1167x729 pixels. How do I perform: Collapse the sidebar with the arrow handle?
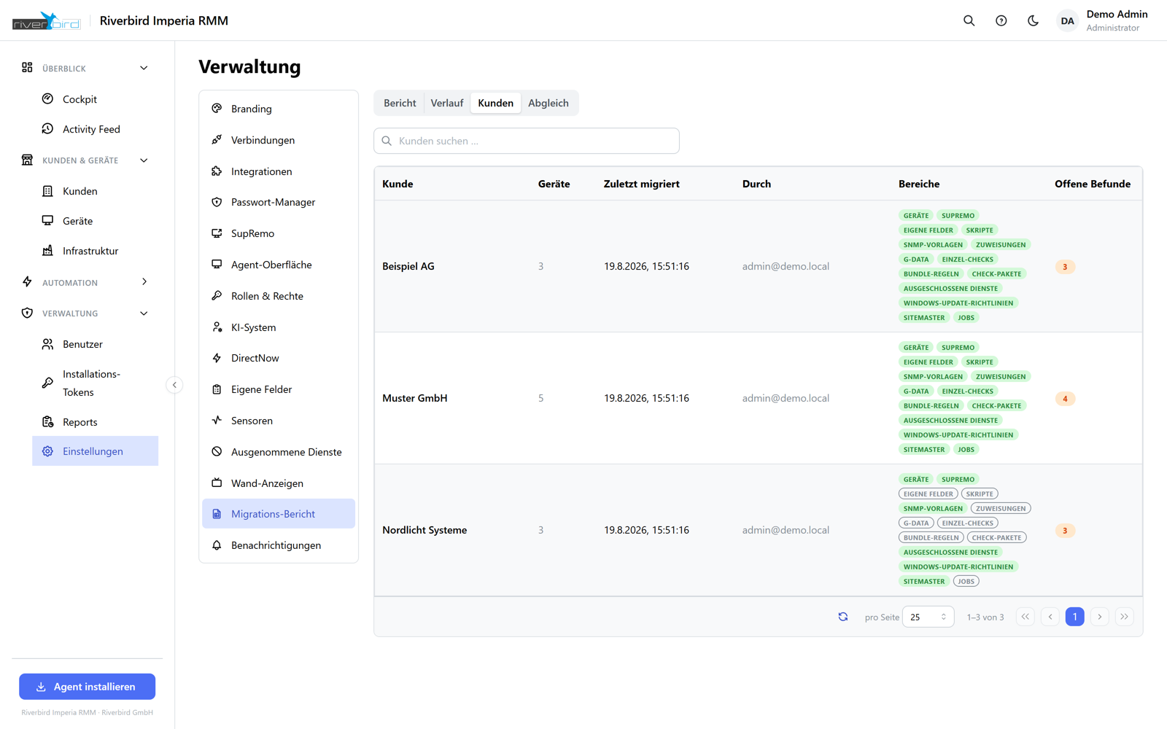(x=174, y=385)
